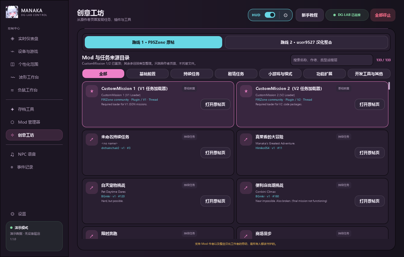Click the 全部停止 button
Screen dimensions: 404x257
(383, 15)
